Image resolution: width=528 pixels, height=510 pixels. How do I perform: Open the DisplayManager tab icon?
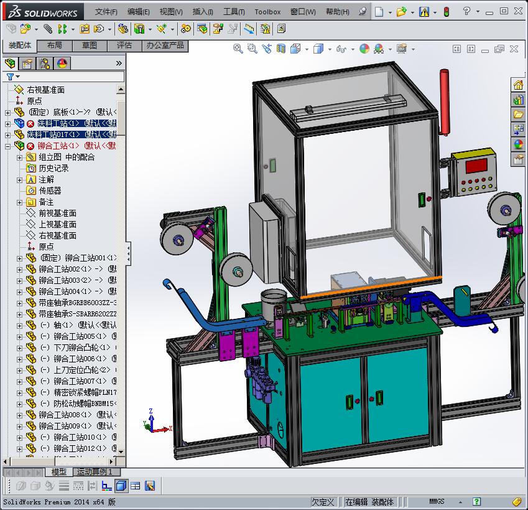point(62,64)
